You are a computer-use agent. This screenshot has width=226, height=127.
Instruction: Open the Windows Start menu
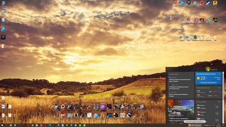(x=2, y=126)
